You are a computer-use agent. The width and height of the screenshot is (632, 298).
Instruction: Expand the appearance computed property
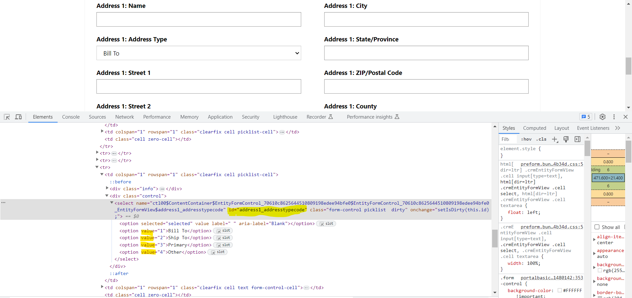[x=594, y=253]
